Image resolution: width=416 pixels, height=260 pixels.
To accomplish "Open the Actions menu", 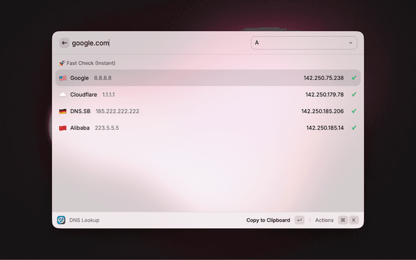I will click(324, 220).
